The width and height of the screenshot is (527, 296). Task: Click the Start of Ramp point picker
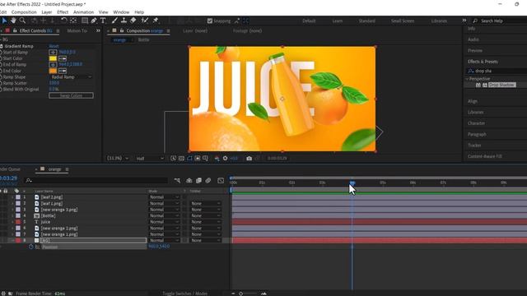click(x=53, y=52)
